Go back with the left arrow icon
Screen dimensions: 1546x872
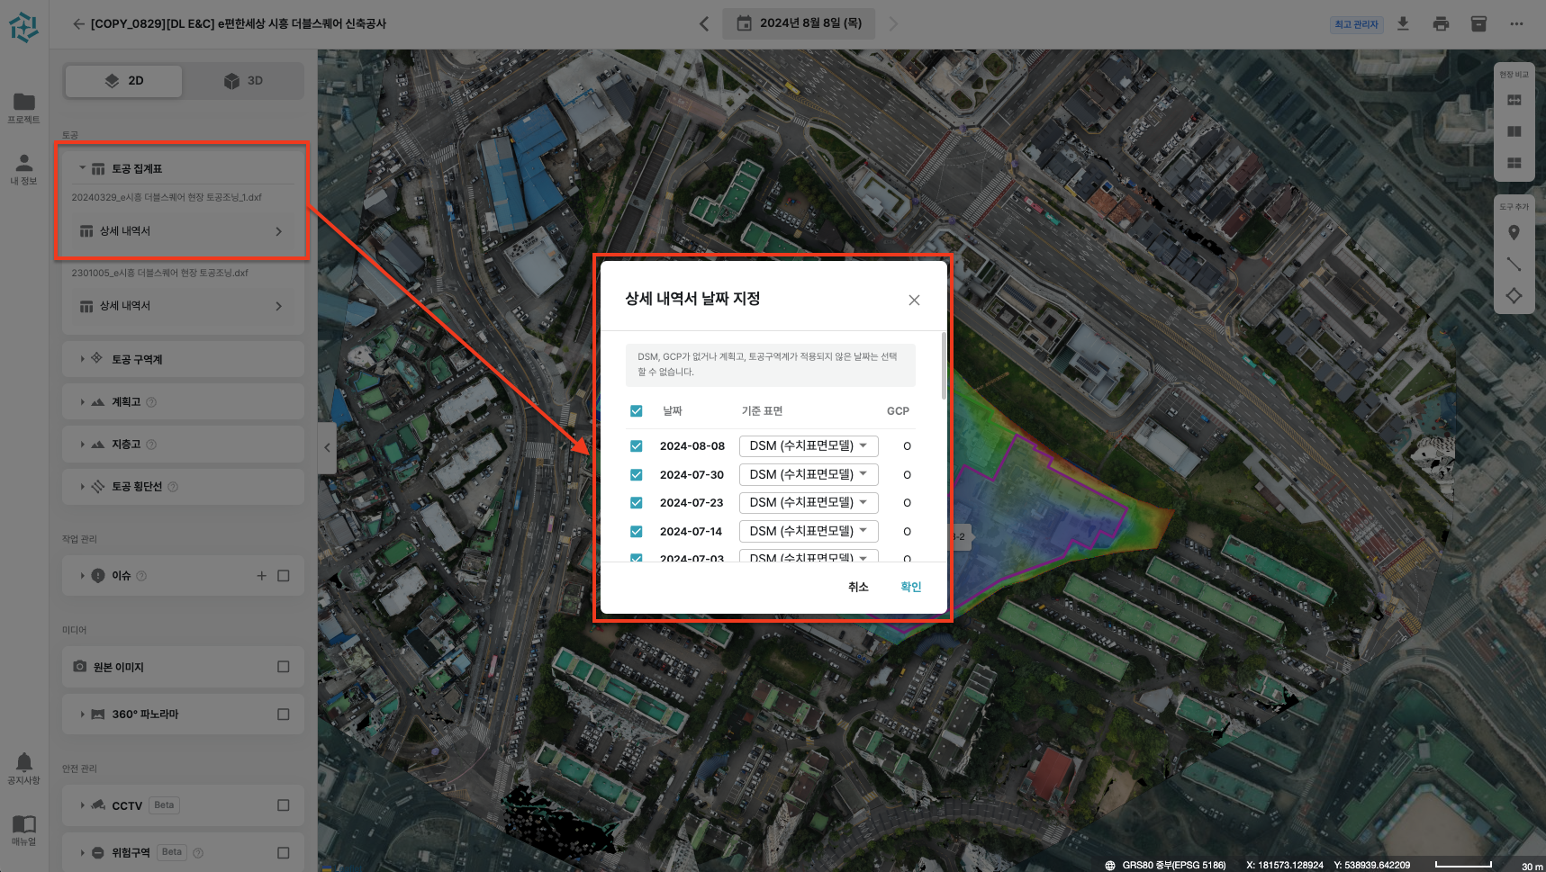(x=78, y=24)
